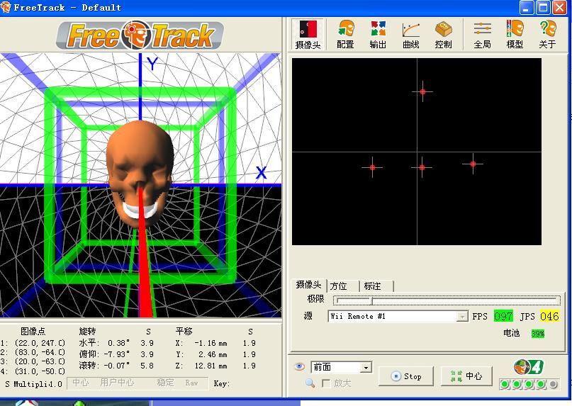Click the Key: label
572x406 pixels.
pyautogui.click(x=222, y=383)
